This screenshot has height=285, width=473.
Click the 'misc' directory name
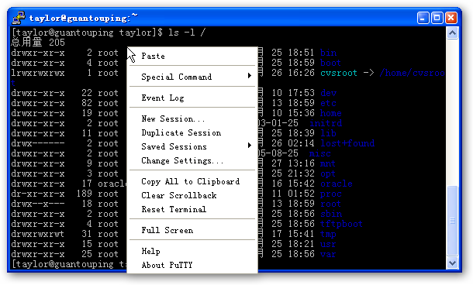(x=319, y=153)
